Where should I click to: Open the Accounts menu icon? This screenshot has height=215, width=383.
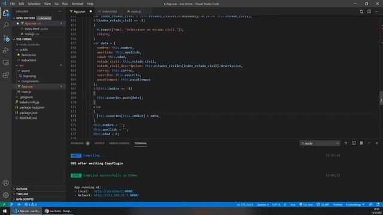tap(5, 183)
